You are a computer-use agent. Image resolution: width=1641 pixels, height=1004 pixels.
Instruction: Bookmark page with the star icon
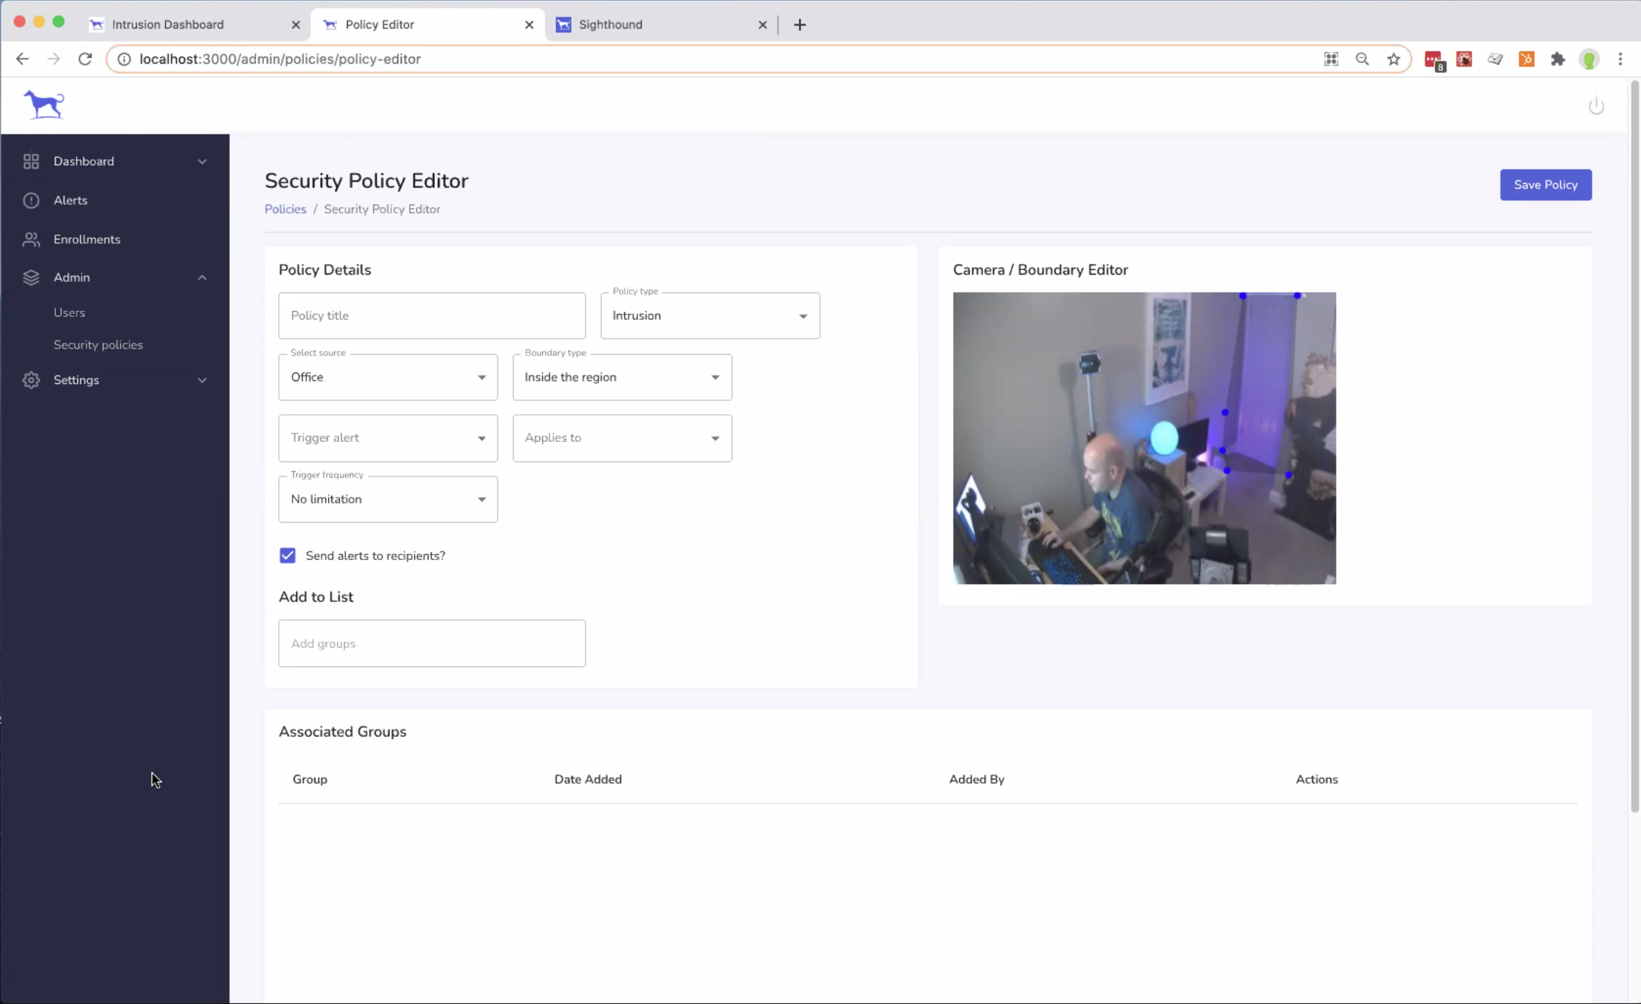pos(1393,59)
